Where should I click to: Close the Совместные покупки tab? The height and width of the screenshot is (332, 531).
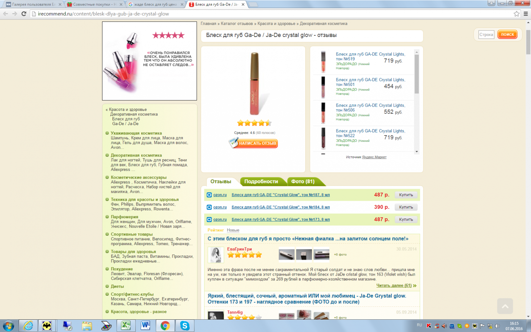tap(121, 5)
